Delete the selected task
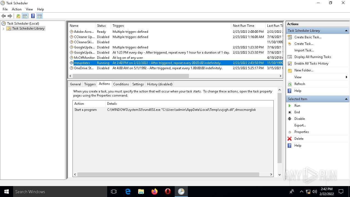 299,139
